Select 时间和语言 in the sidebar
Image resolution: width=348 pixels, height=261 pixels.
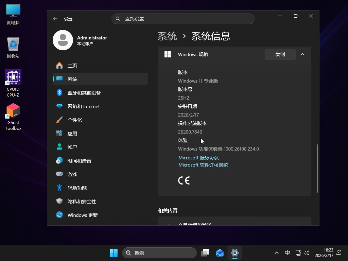pos(79,161)
